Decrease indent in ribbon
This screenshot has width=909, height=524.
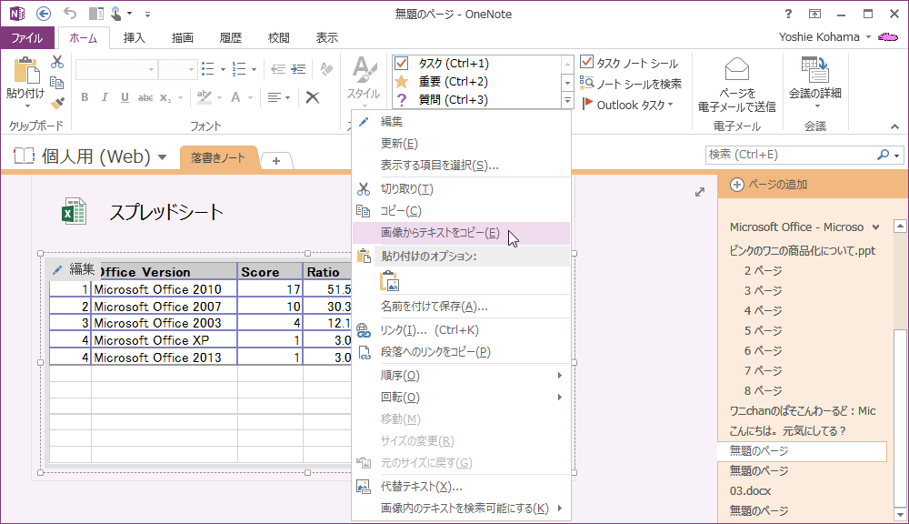[x=278, y=70]
